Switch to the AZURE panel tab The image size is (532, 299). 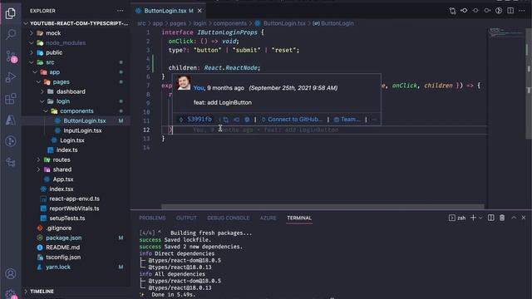coord(268,218)
